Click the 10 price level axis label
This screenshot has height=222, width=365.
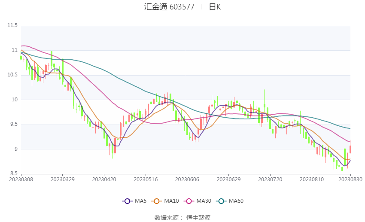pyautogui.click(x=15, y=100)
